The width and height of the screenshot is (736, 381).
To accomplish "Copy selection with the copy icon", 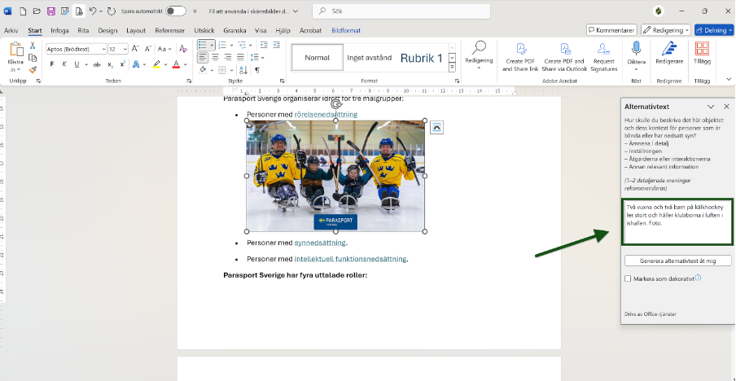I will click(33, 58).
